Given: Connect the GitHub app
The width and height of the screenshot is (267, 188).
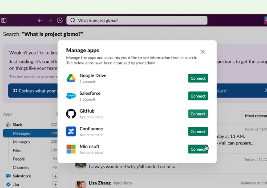Looking at the screenshot, I should click(198, 114).
